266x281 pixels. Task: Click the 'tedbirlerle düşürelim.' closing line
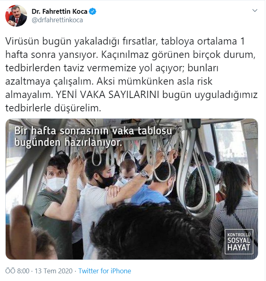(53, 108)
